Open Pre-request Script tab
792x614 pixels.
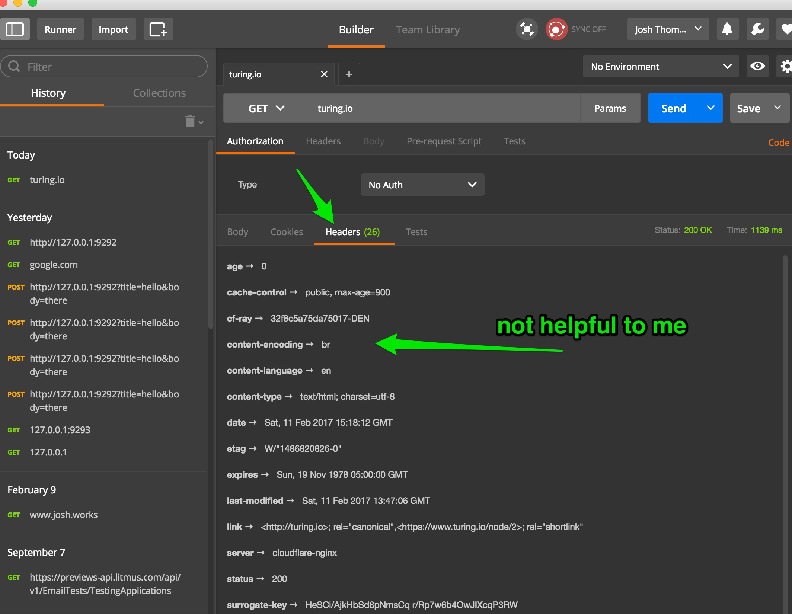[444, 141]
